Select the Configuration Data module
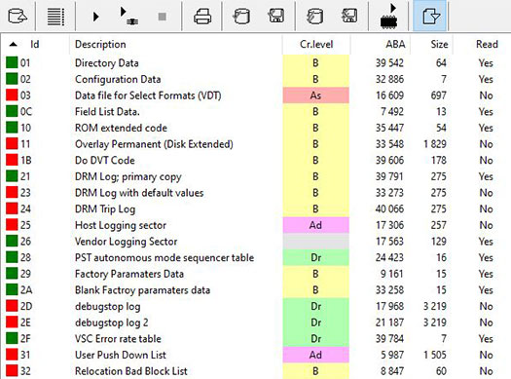The height and width of the screenshot is (379, 511). [x=118, y=79]
